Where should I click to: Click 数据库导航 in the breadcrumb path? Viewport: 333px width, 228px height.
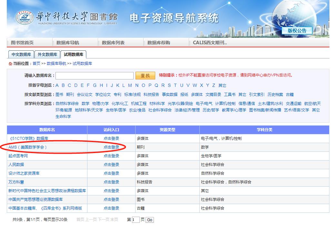56,64
